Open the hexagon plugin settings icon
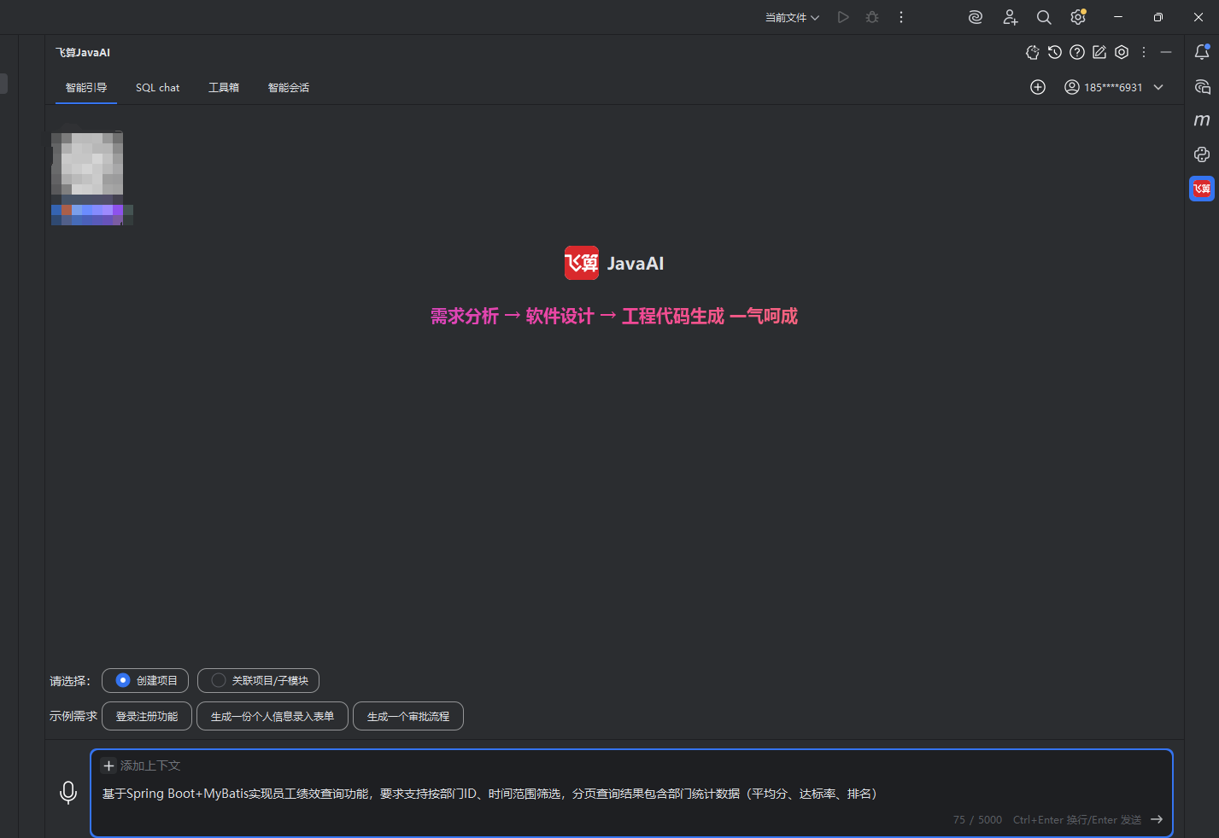The image size is (1219, 838). (x=1122, y=52)
